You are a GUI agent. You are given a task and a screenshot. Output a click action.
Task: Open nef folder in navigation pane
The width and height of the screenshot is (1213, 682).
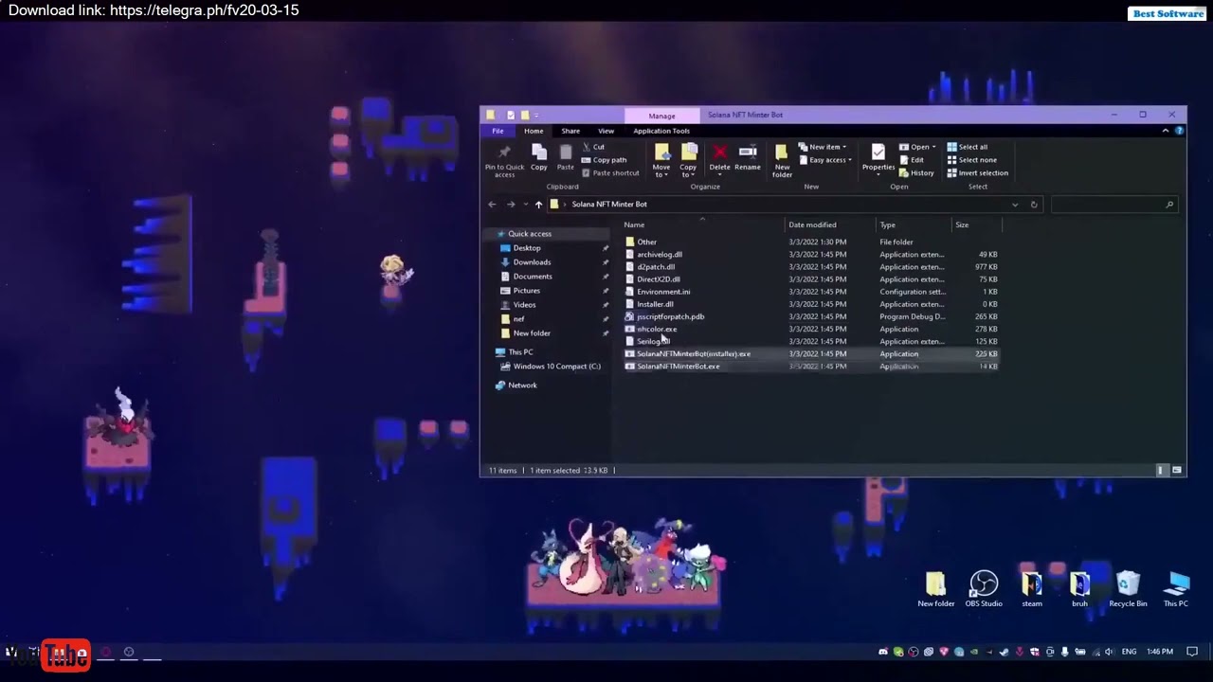[518, 319]
